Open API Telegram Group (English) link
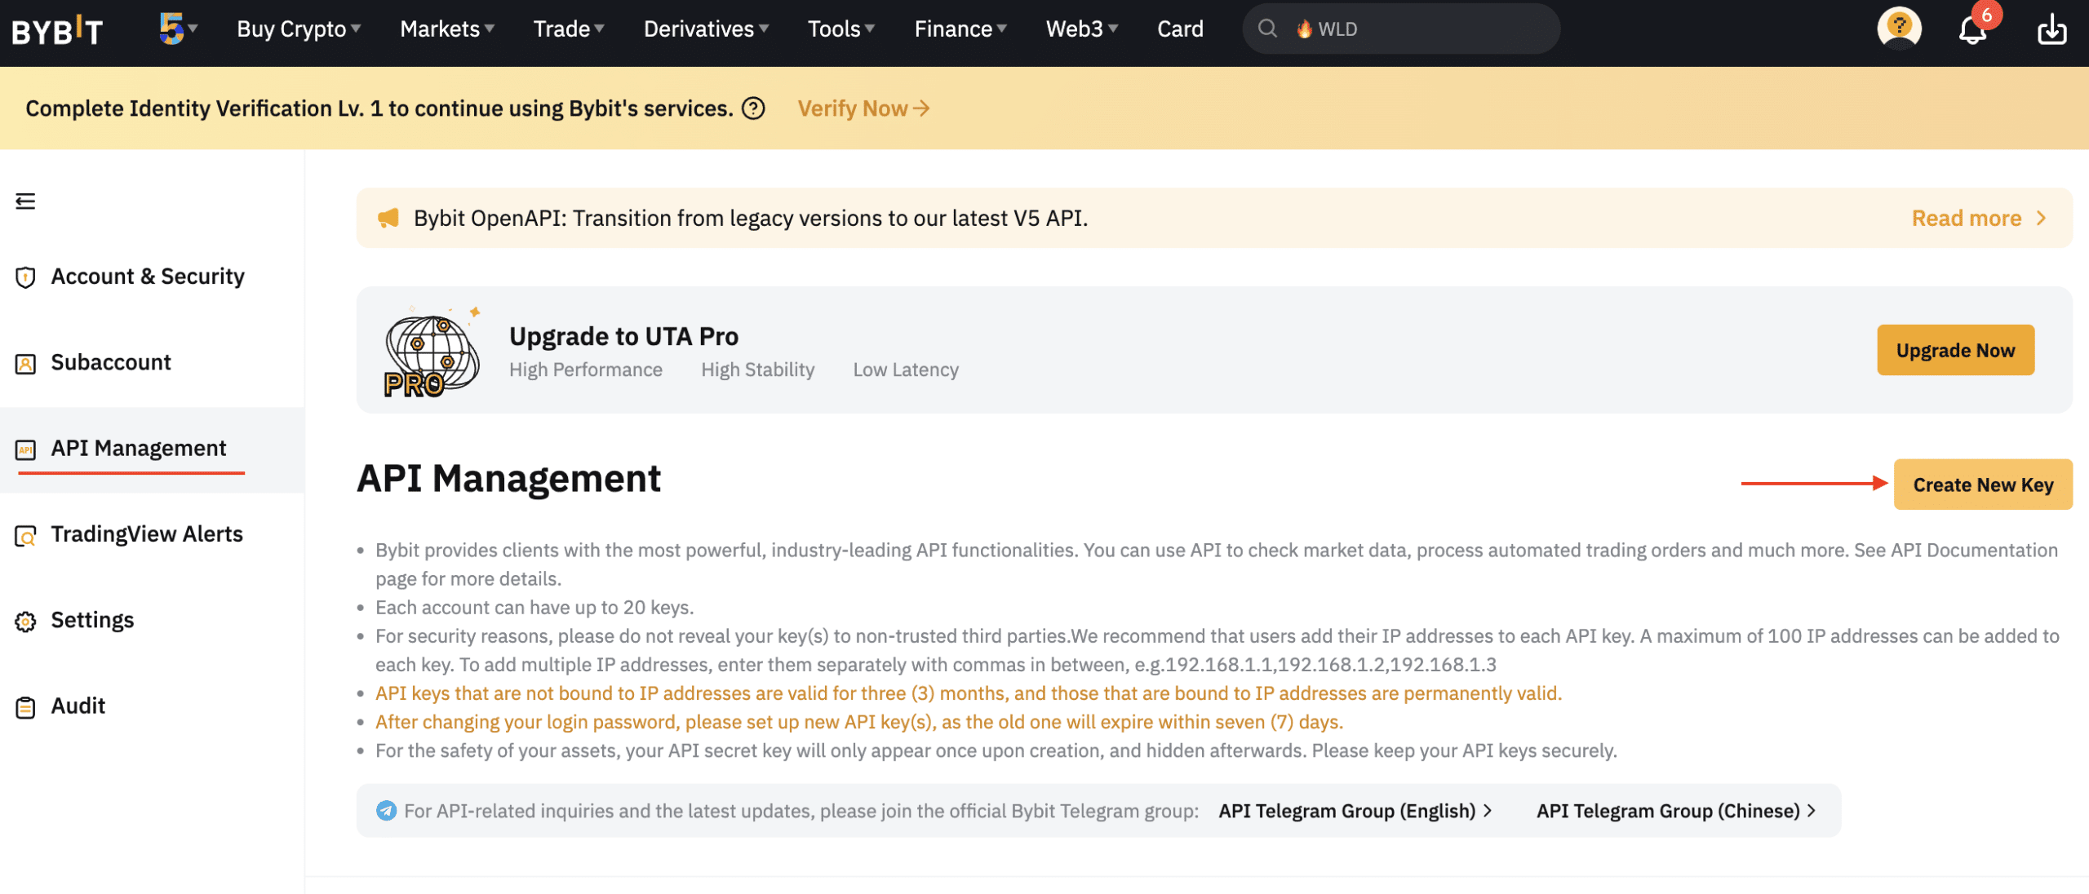The height and width of the screenshot is (894, 2089). pos(1355,811)
